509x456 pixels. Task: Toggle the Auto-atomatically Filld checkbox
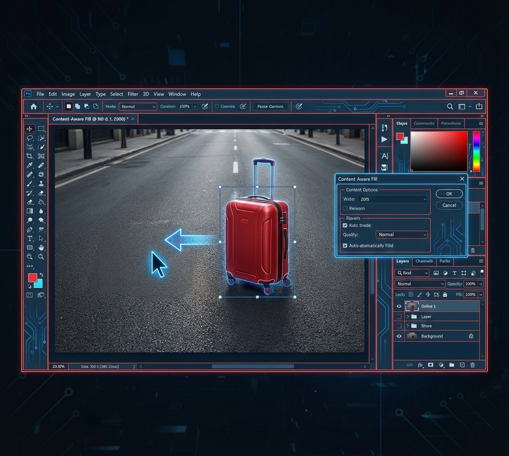pos(345,246)
